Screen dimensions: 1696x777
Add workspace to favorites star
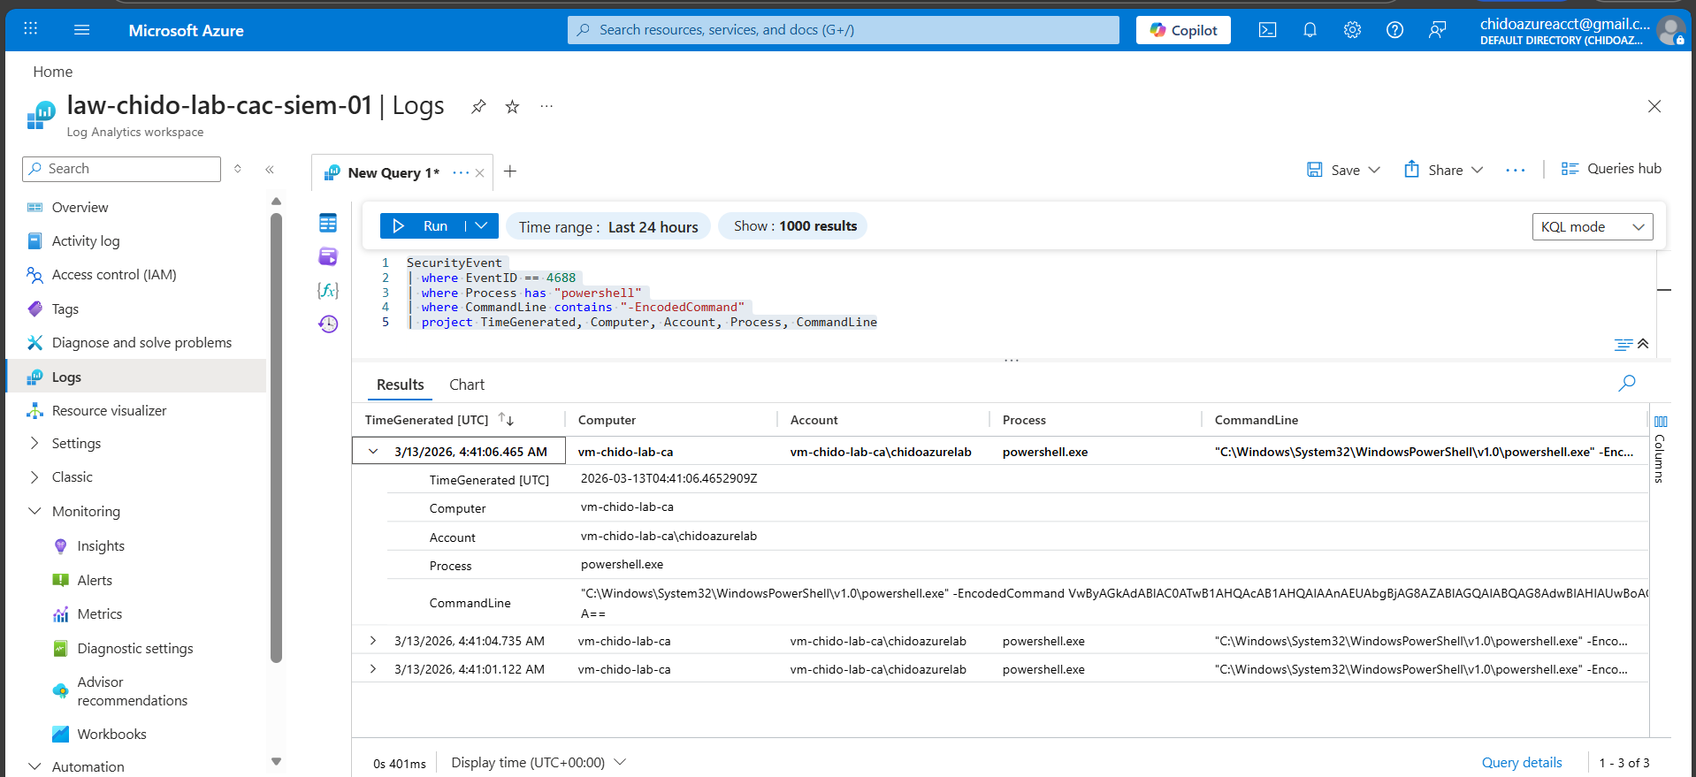coord(512,107)
